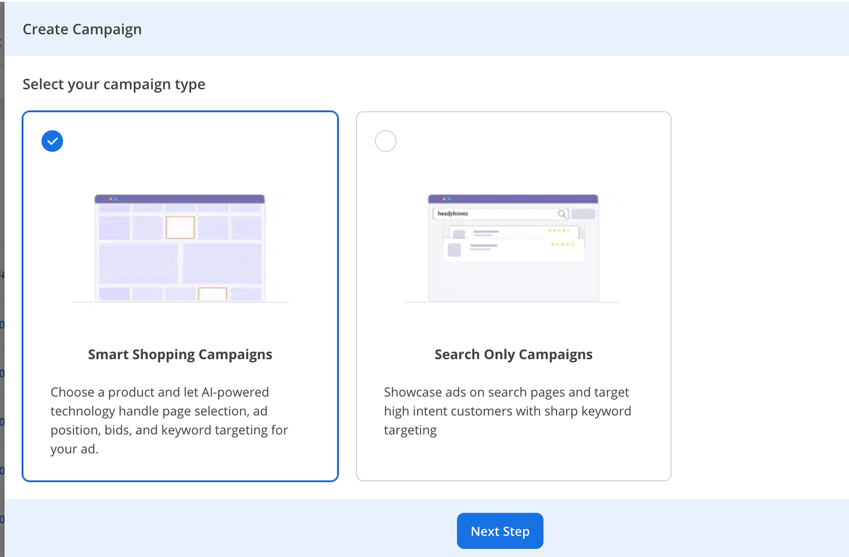
Task: Click the Smart Shopping Campaigns illustration
Action: click(x=180, y=248)
